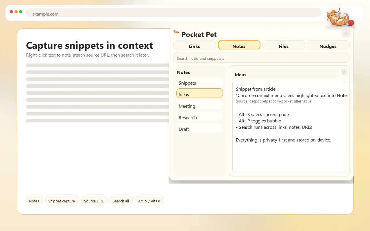The width and height of the screenshot is (370, 231).
Task: Click the example.com address bar
Action: (173, 13)
